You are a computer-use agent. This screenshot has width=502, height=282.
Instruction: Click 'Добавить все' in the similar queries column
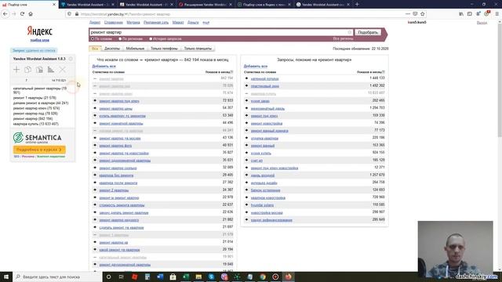click(x=256, y=66)
